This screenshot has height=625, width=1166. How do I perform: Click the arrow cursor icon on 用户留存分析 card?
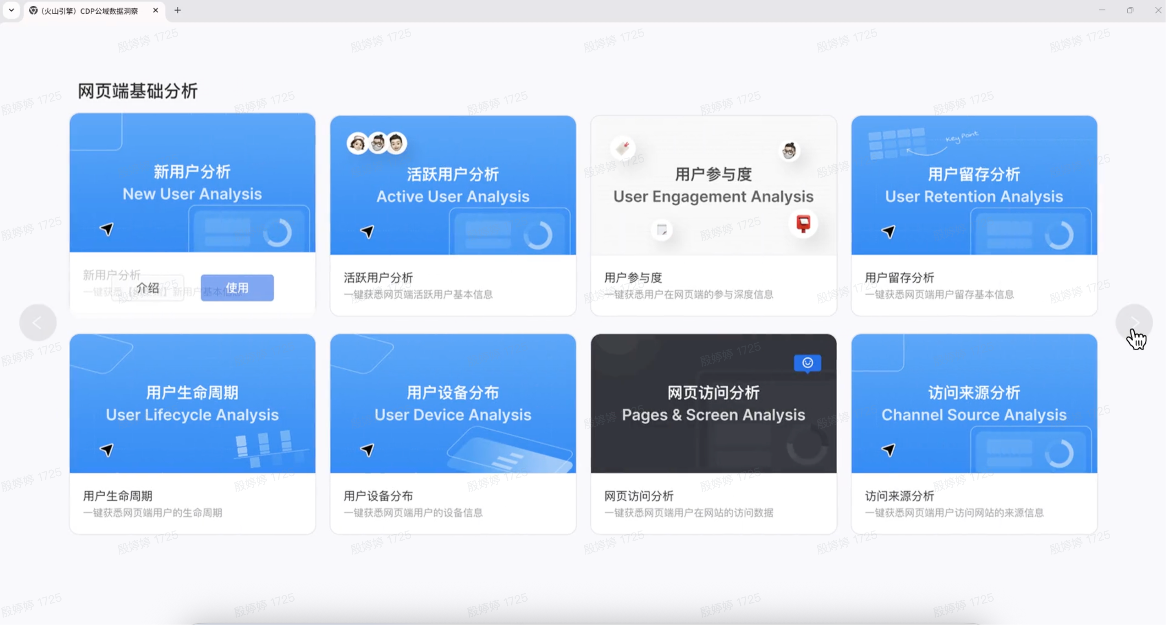pyautogui.click(x=889, y=232)
